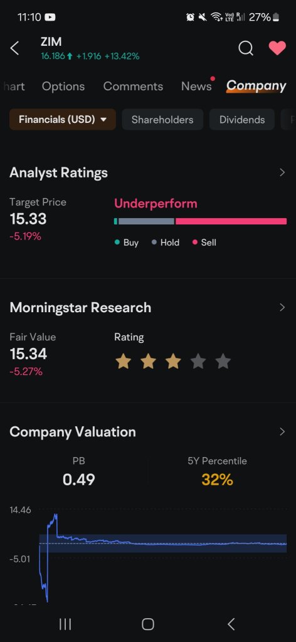Viewport: 296px width, 642px height.
Task: Tap the Android home button icon
Action: tap(148, 624)
